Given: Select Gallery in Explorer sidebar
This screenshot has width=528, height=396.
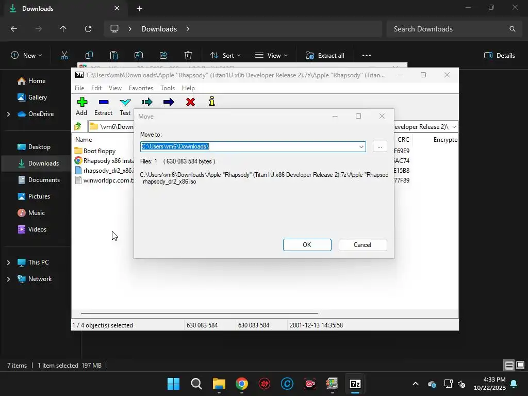Looking at the screenshot, I should pos(36,97).
